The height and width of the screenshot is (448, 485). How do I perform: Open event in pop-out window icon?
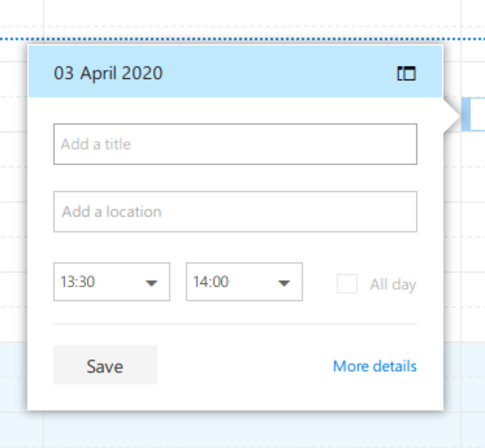(x=406, y=74)
